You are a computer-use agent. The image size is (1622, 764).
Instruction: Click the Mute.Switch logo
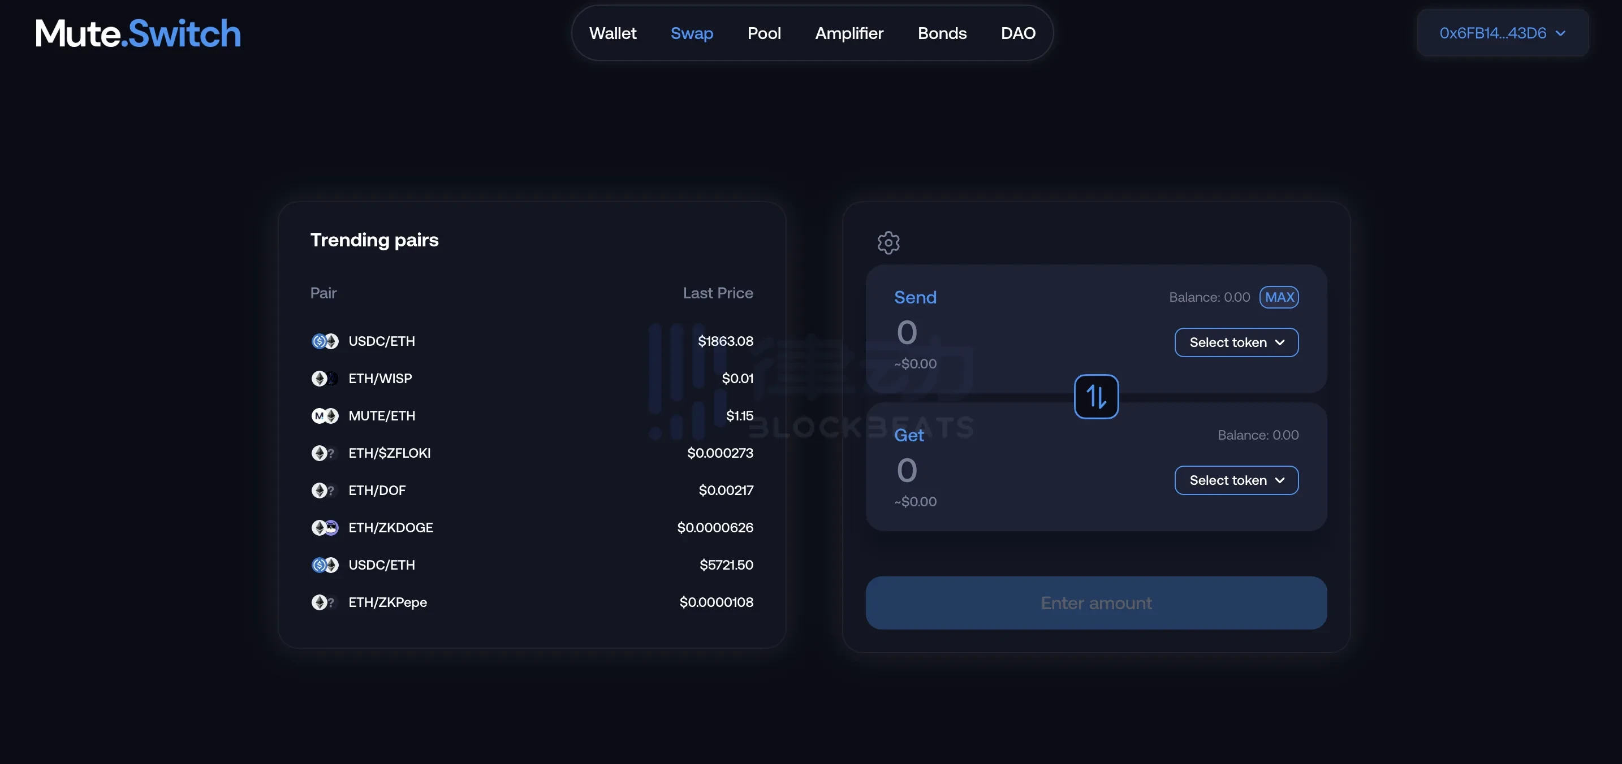[x=138, y=33]
